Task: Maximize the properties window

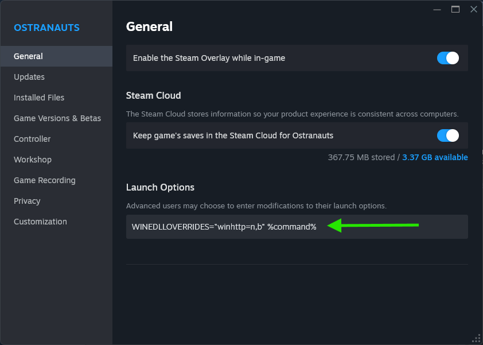Action: 455,10
